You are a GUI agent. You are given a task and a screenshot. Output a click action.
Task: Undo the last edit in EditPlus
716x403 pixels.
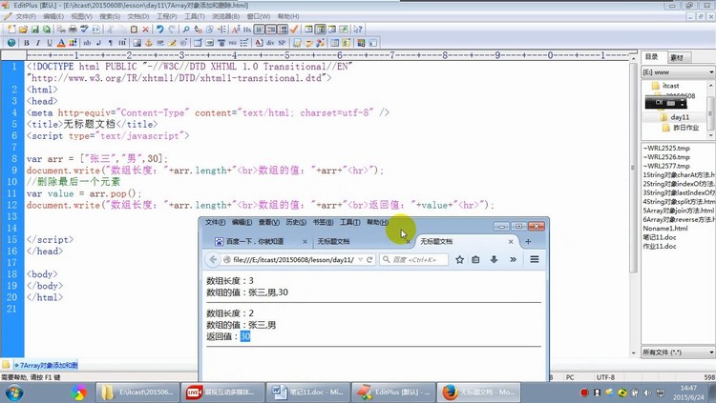tap(159, 30)
